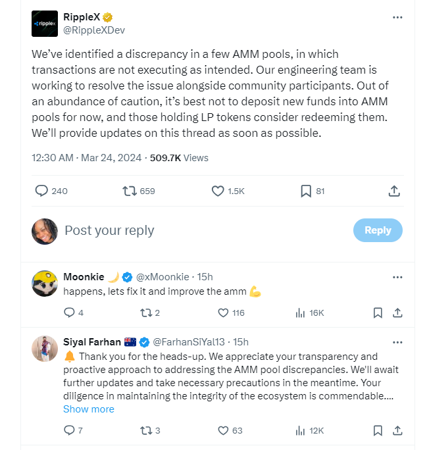Viewport: 427px width, 450px height.
Task: Bookmark Moonkie's reply
Action: click(378, 312)
